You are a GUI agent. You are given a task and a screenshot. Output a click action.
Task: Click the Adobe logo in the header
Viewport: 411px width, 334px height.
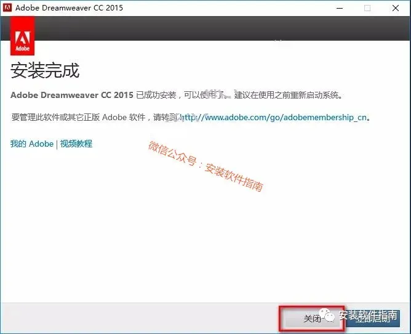[22, 36]
